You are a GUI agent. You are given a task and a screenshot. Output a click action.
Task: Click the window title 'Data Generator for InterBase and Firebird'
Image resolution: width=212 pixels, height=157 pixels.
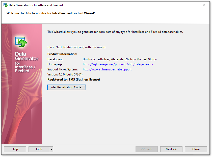(36, 5)
